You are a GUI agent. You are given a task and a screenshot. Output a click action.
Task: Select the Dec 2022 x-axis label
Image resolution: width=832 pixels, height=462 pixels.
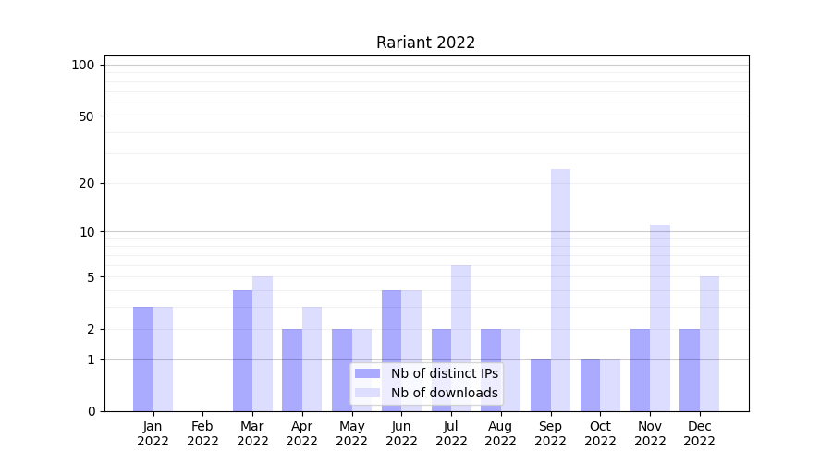click(699, 433)
